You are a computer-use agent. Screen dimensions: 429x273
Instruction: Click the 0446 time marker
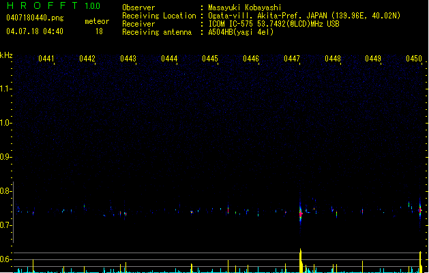click(x=251, y=59)
